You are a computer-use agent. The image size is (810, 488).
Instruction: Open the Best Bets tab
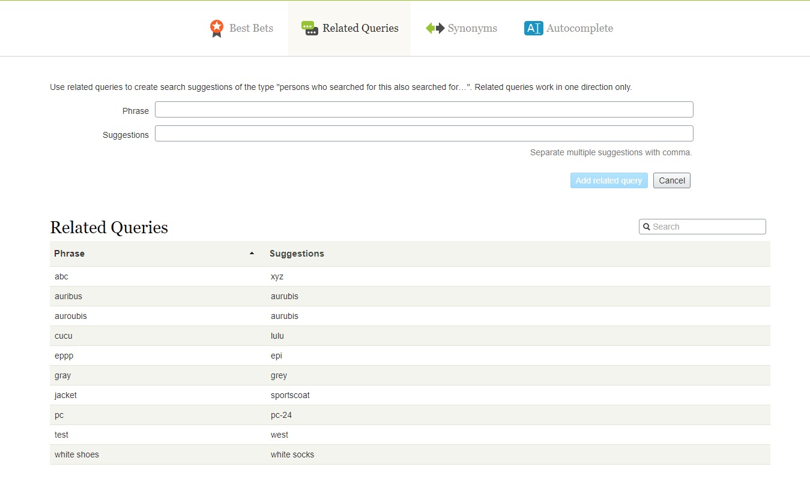point(250,28)
